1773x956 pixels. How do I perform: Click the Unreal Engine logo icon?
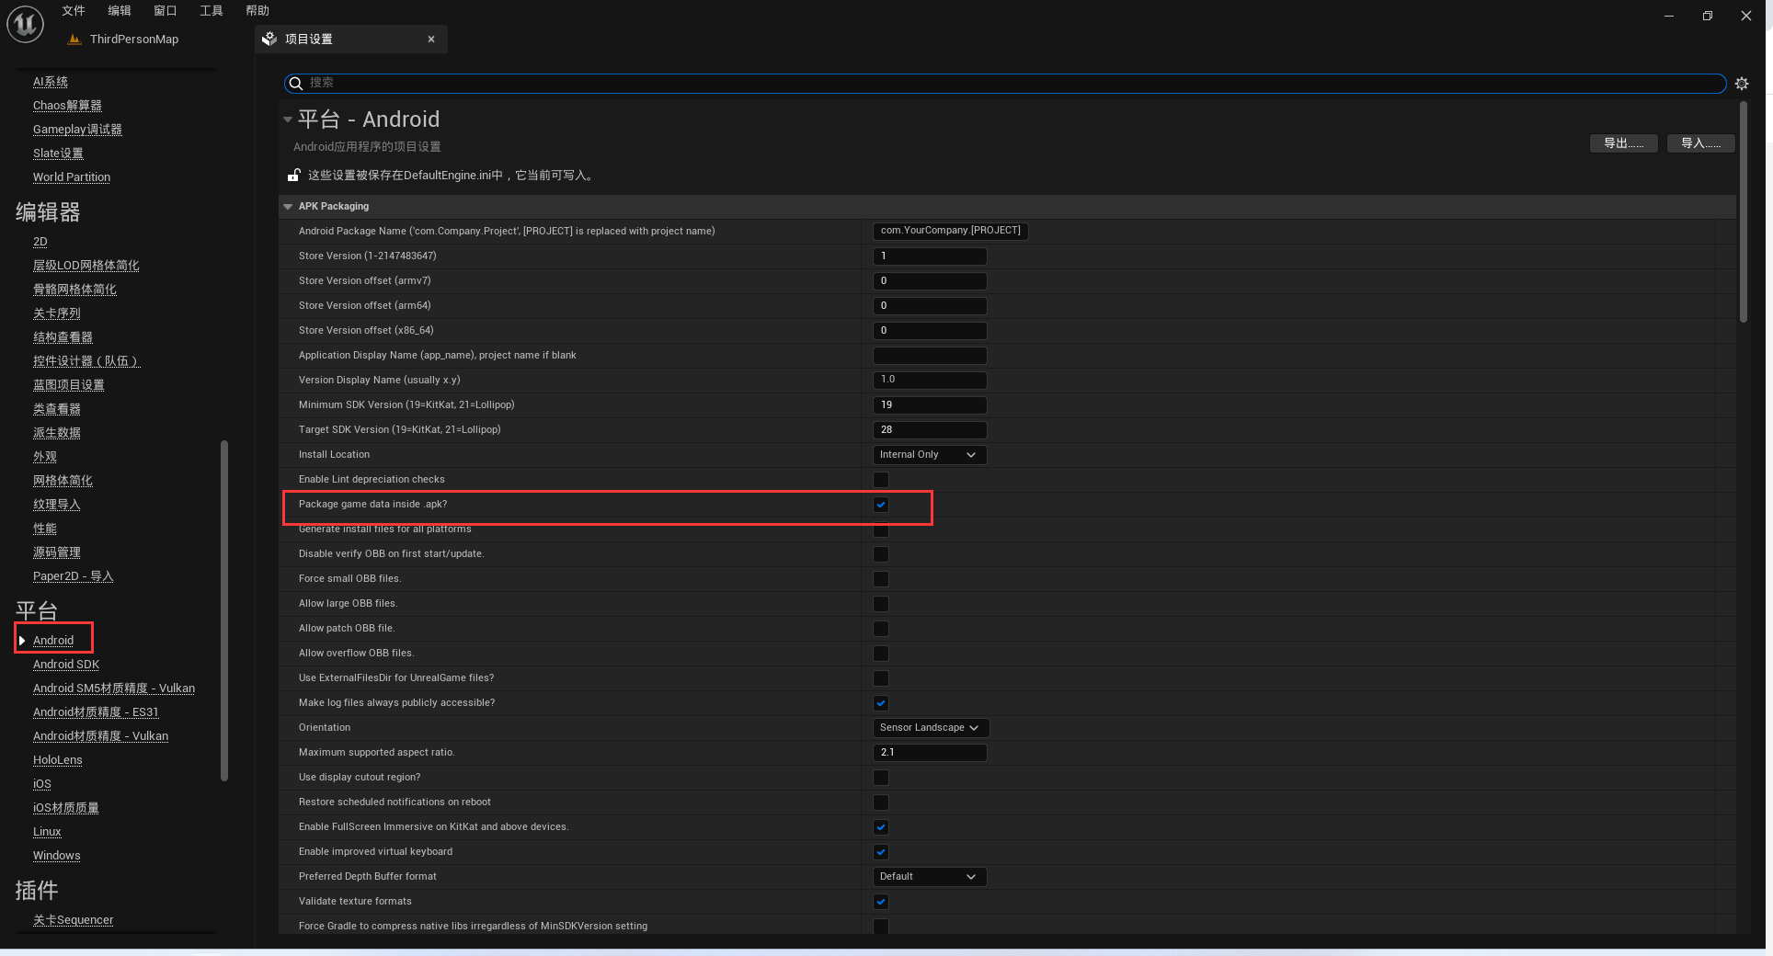[x=25, y=24]
